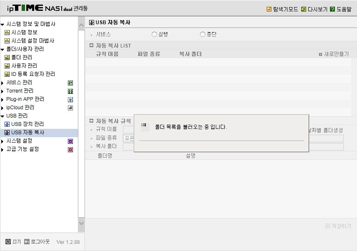Click the Plug-in APP 관리 plug icon

[70, 100]
